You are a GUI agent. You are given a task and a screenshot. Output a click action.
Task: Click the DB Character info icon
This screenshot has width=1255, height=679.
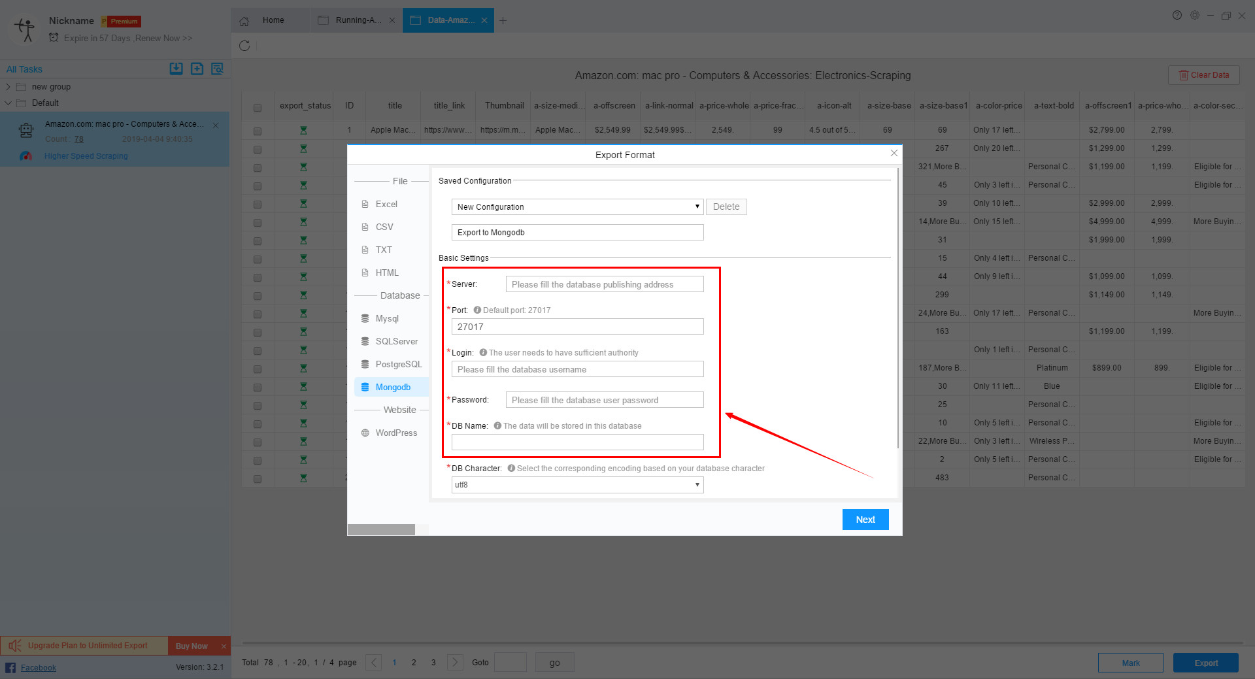pos(511,469)
